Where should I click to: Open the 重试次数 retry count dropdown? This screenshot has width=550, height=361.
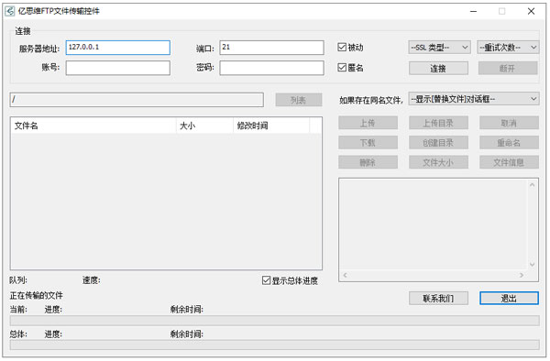pyautogui.click(x=508, y=48)
